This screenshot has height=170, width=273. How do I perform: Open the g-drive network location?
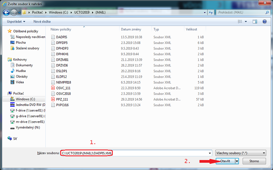click(x=30, y=116)
